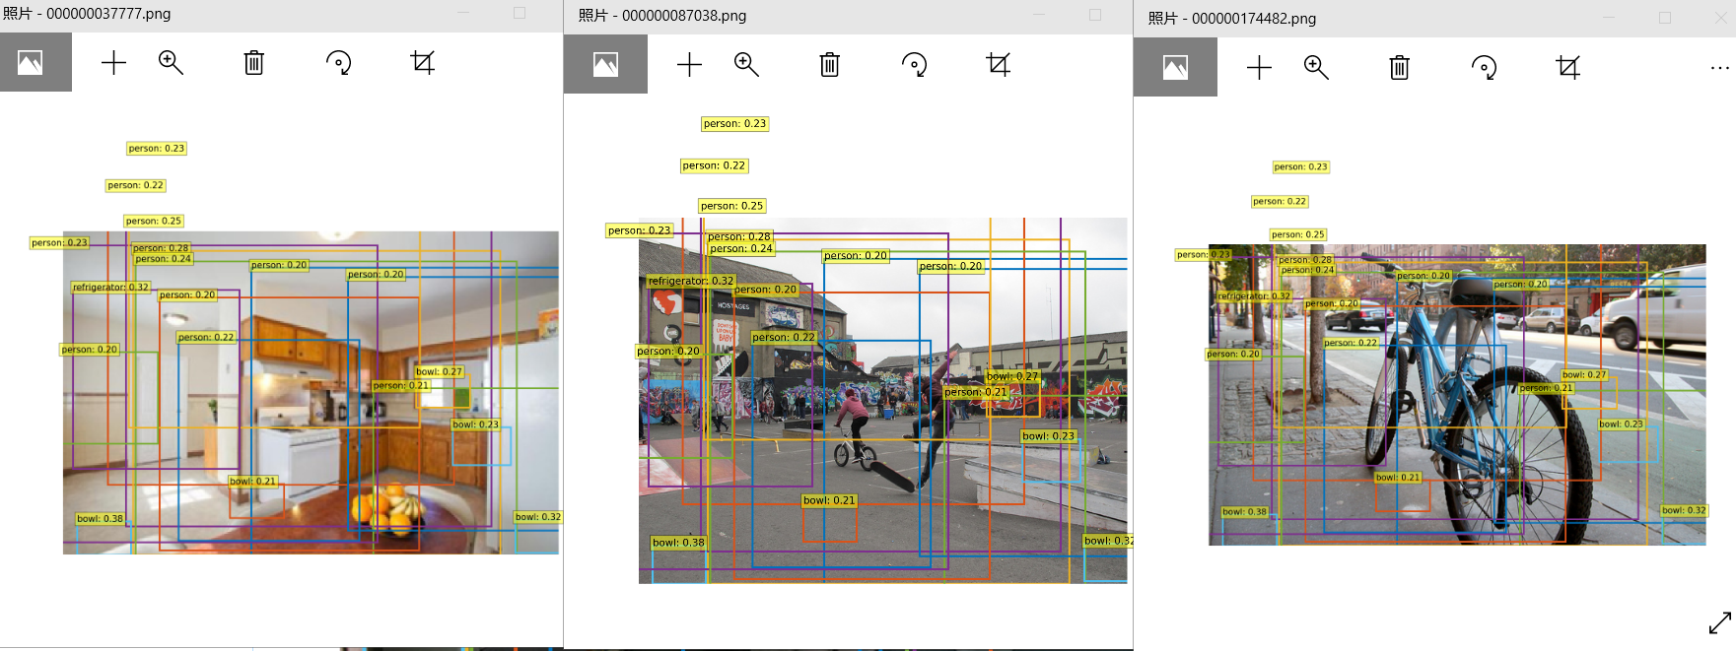Delete the photo in the 000000087038.png window
The image size is (1736, 651).
(x=830, y=65)
